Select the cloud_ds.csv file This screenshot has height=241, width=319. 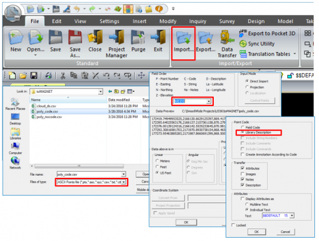click(46, 106)
